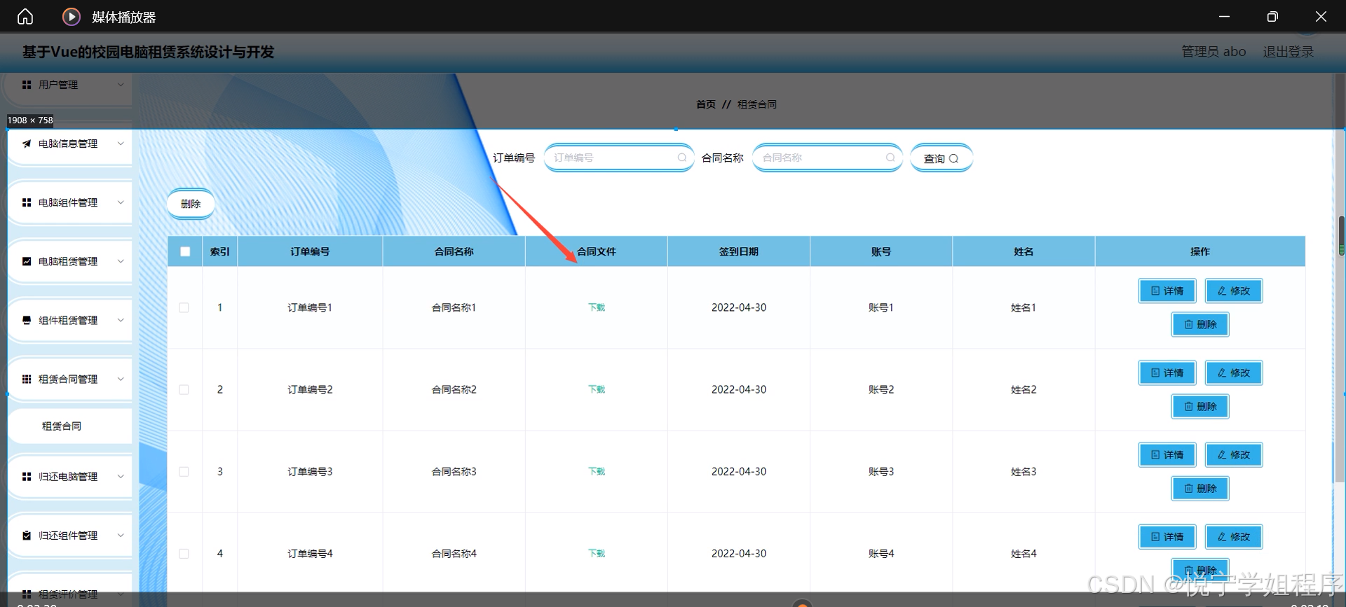
Task: Click the 组件租赁管理 icon
Action: pos(27,320)
